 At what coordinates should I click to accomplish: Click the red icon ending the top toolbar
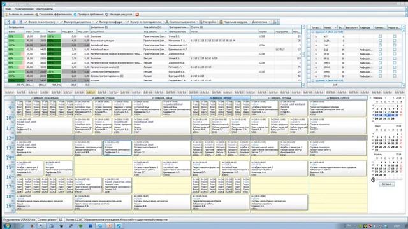click(x=137, y=15)
